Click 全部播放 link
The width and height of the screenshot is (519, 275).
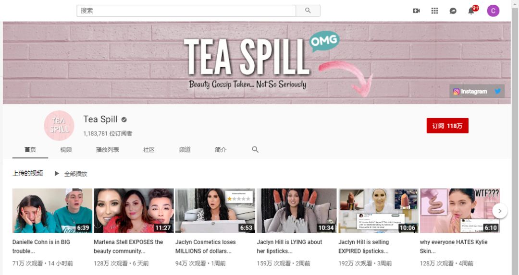[x=75, y=174]
